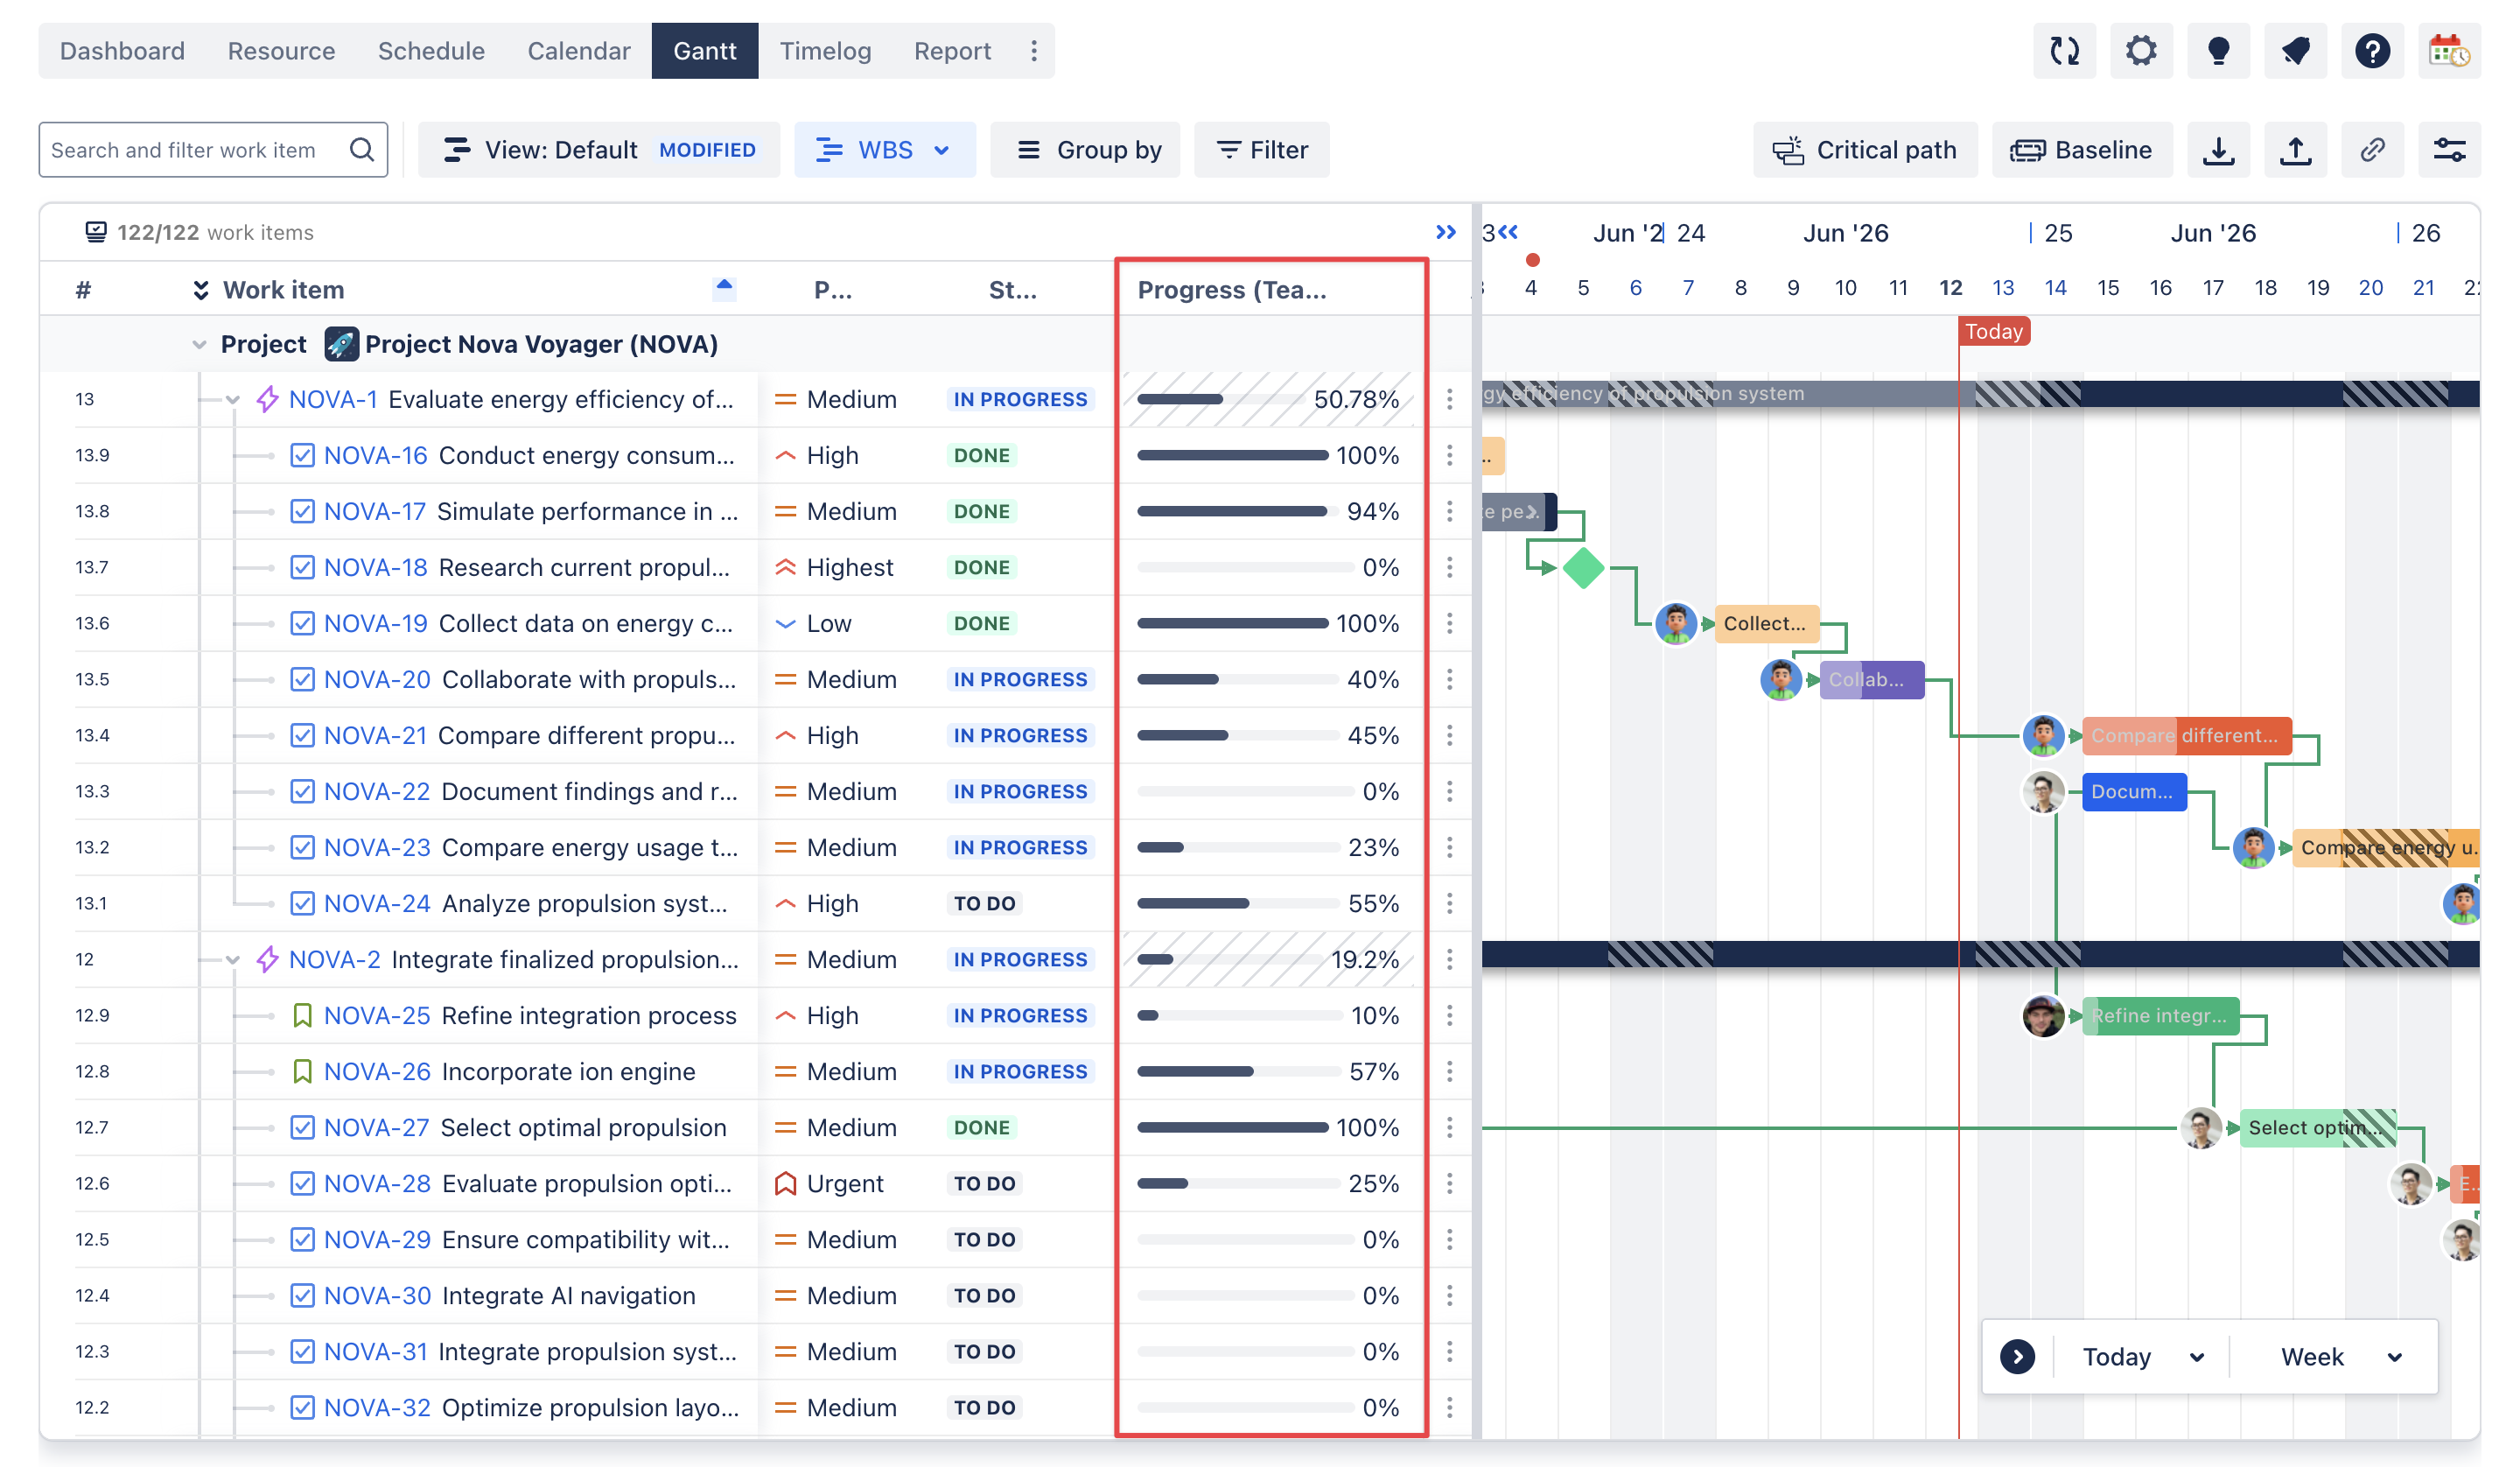
Task: Click the NOVA-20 40% progress bar
Action: click(1238, 679)
